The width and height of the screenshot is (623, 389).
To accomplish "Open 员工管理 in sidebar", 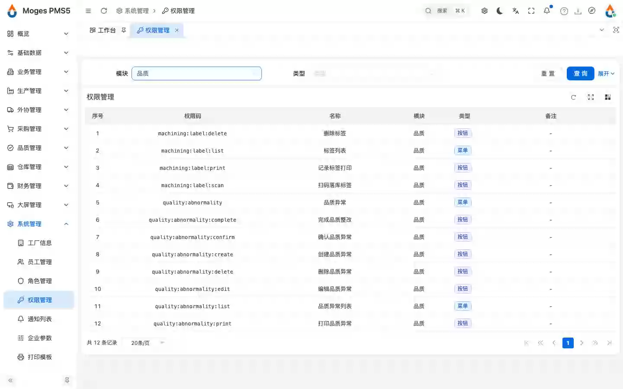I will [x=39, y=262].
